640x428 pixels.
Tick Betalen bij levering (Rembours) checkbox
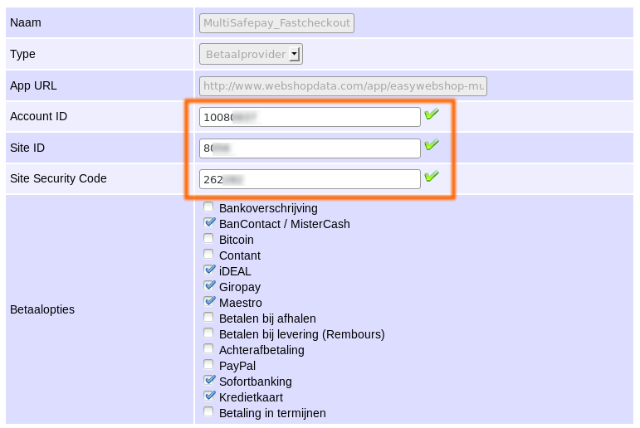[208, 333]
